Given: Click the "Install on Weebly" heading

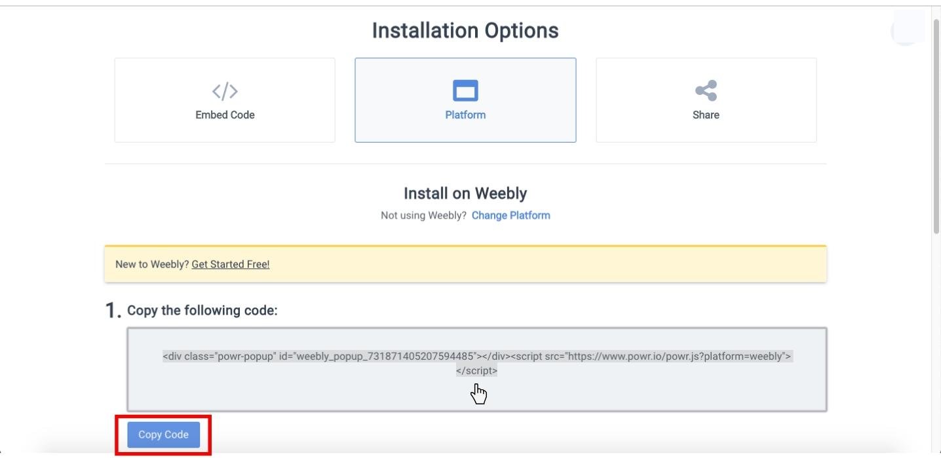Looking at the screenshot, I should coord(465,194).
